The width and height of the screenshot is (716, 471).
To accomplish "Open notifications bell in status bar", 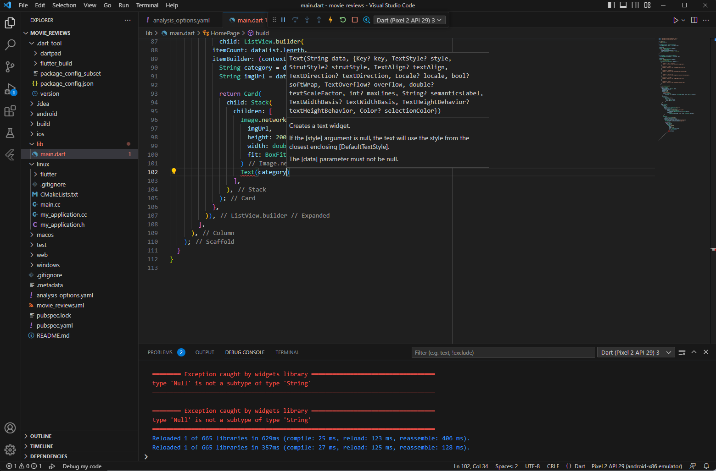I will pyautogui.click(x=706, y=466).
